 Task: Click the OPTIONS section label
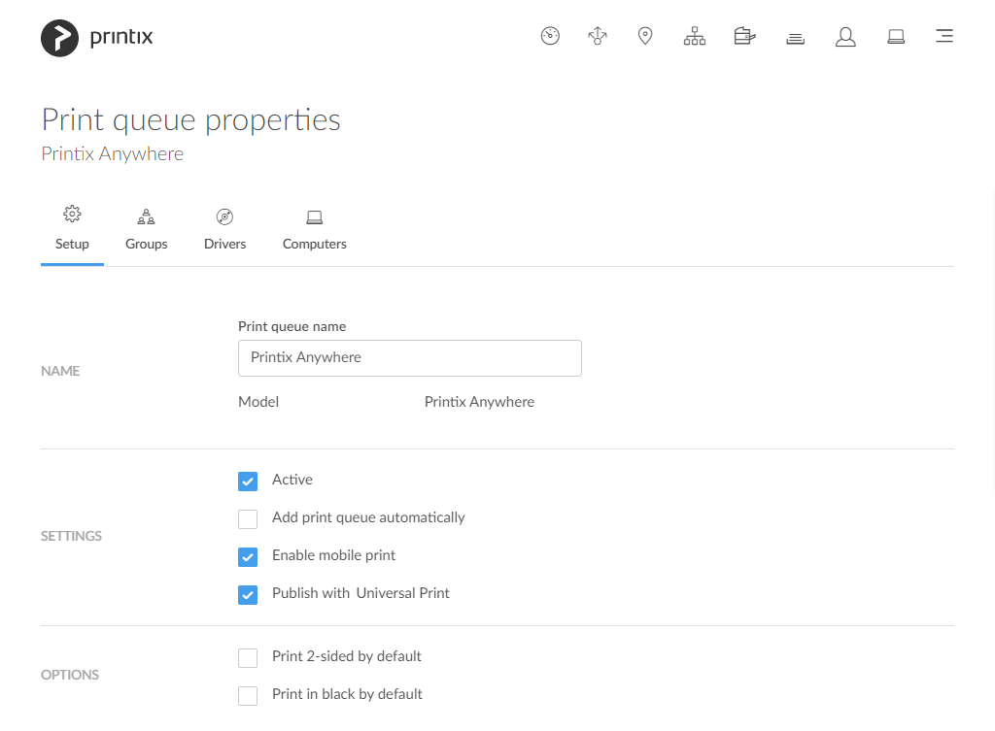coord(70,676)
